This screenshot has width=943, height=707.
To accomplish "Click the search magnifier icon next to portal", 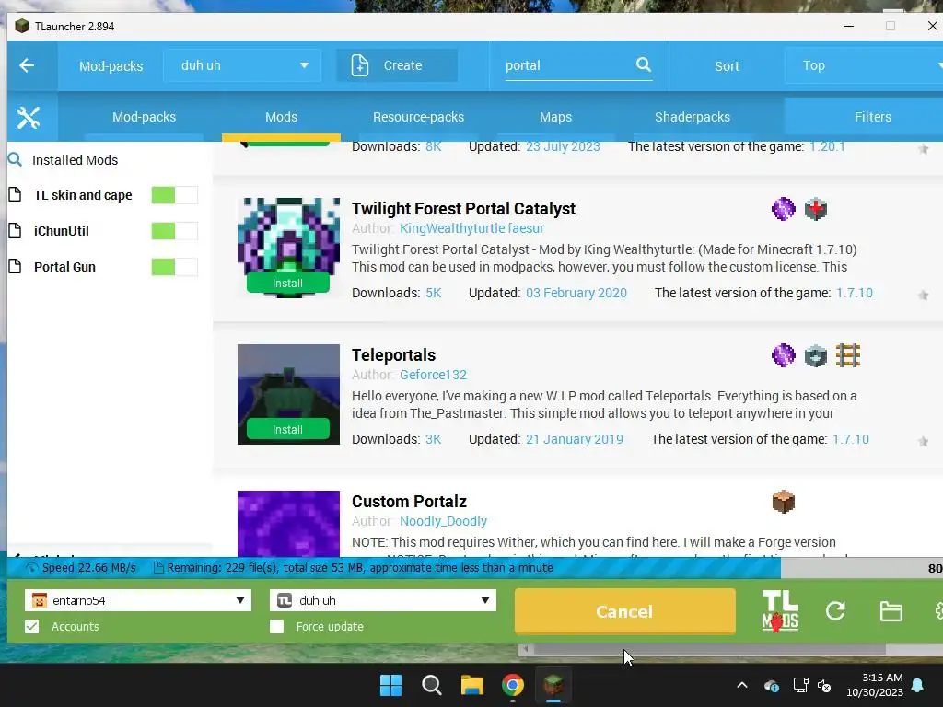I will [644, 64].
